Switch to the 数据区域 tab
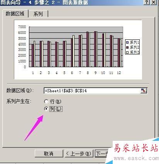 point(15,14)
